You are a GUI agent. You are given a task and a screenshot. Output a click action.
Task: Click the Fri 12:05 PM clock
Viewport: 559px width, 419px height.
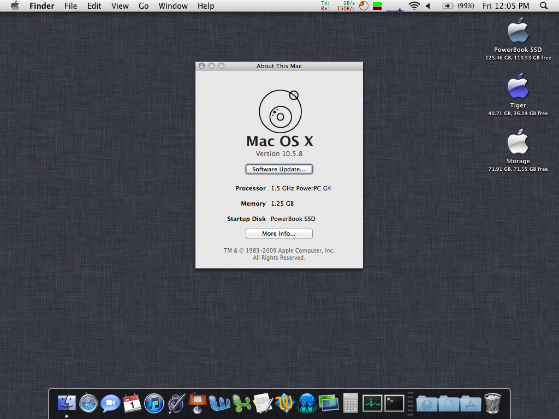[506, 5]
